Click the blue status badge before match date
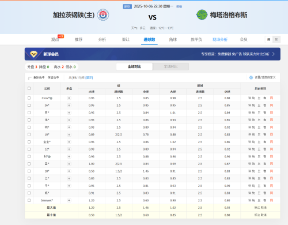 click(x=127, y=6)
